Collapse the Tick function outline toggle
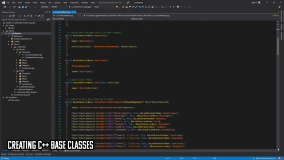This screenshot has width=284, height=160. 66,83
